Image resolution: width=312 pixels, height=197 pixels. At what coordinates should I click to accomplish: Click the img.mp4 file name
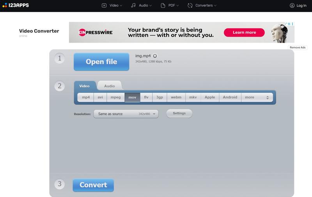[x=143, y=56]
